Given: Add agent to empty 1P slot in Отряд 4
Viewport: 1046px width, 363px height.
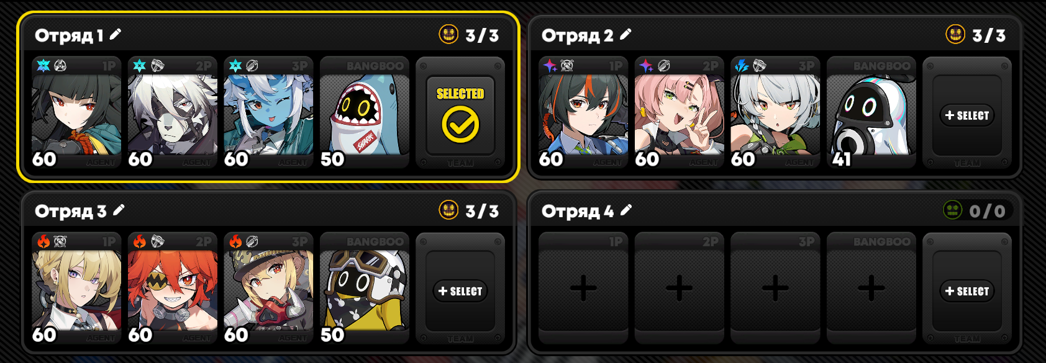Looking at the screenshot, I should click(583, 288).
